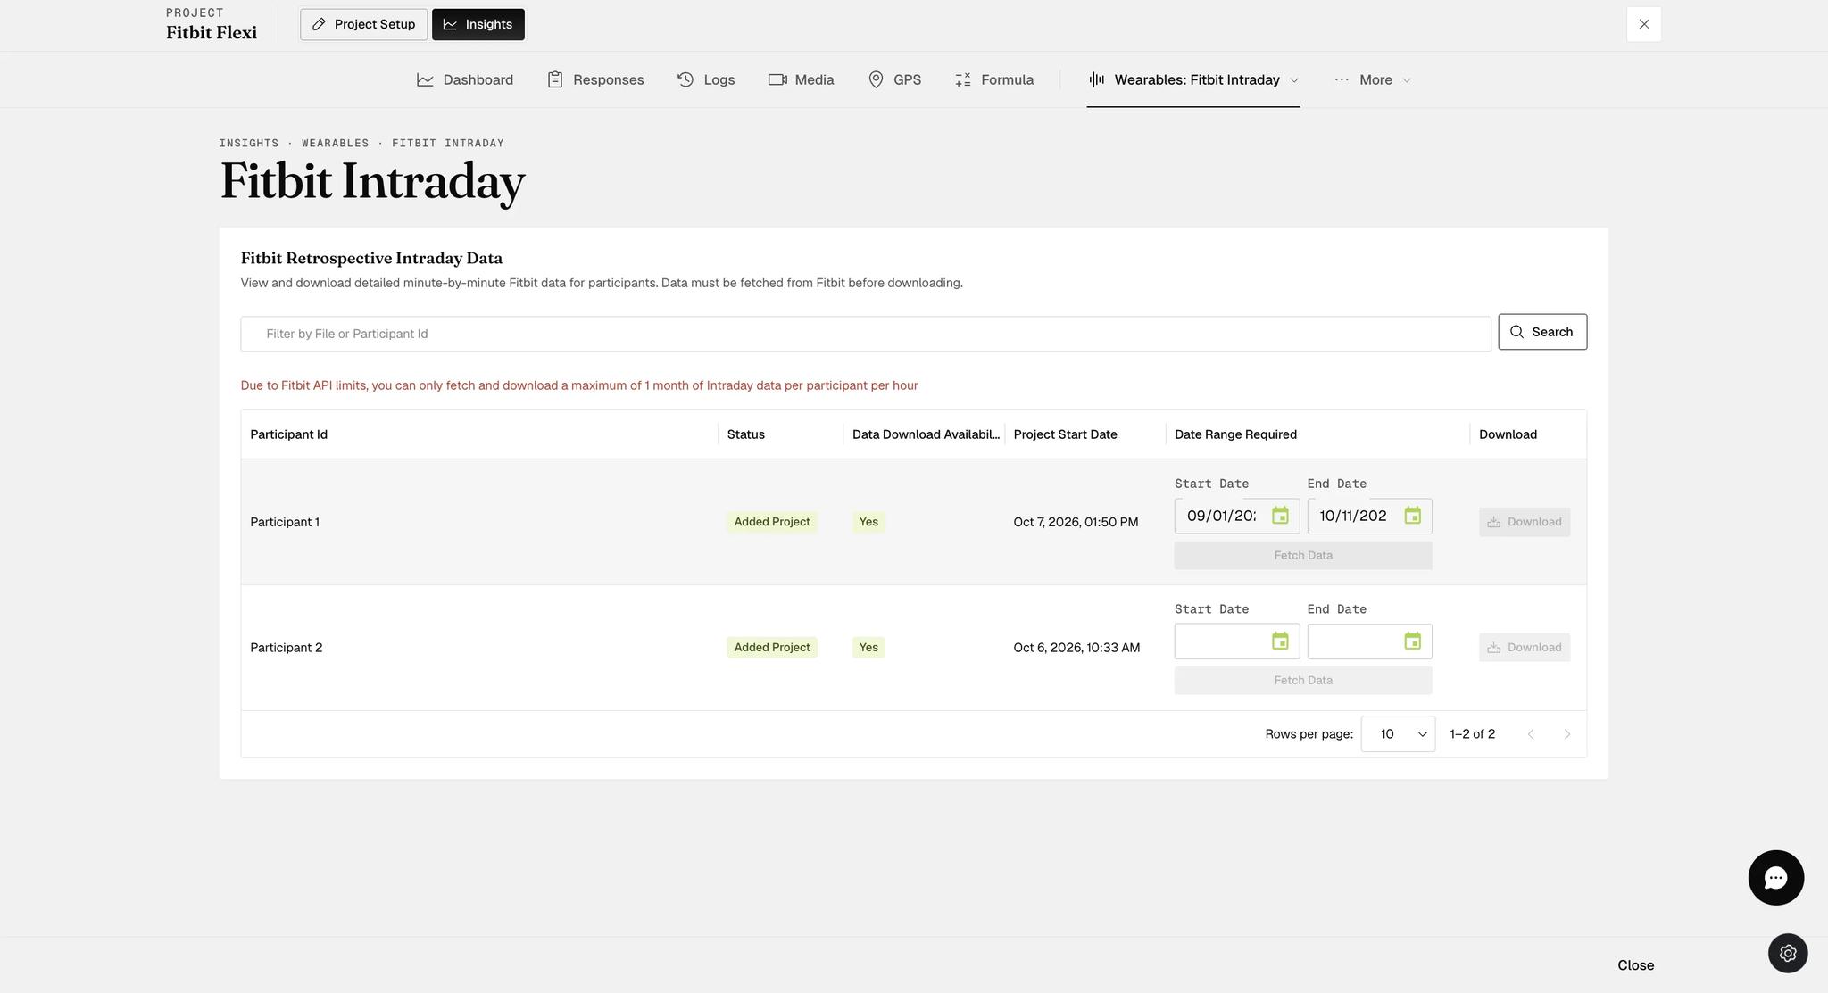This screenshot has width=1828, height=993.
Task: Switch to Responses tab
Action: coord(595,79)
